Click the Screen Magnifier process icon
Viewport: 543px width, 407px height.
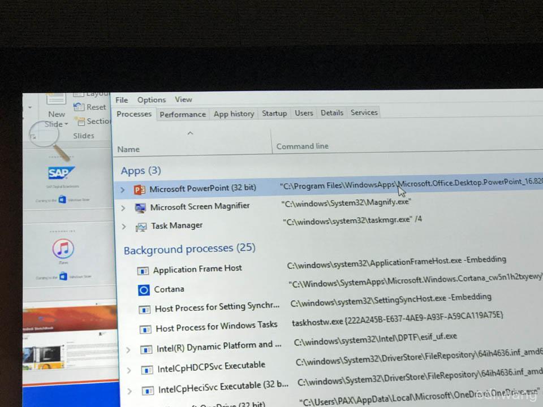140,207
